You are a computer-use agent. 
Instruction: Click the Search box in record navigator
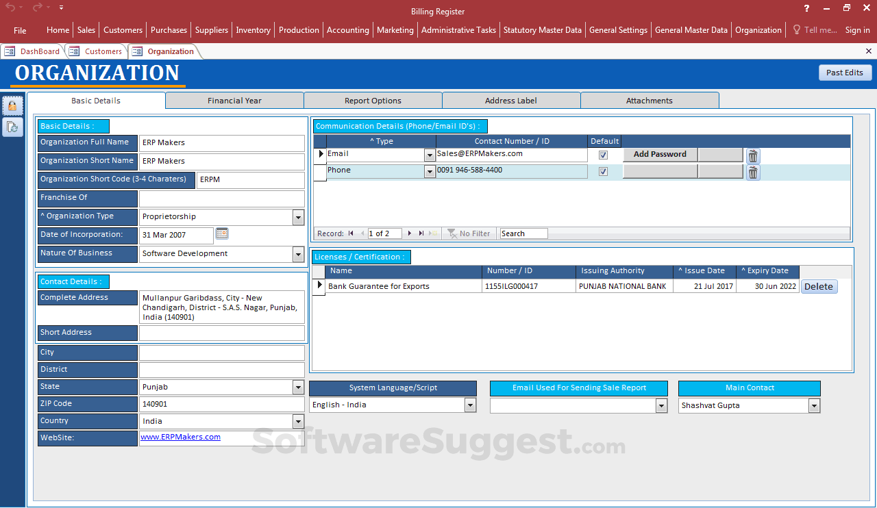coord(523,233)
